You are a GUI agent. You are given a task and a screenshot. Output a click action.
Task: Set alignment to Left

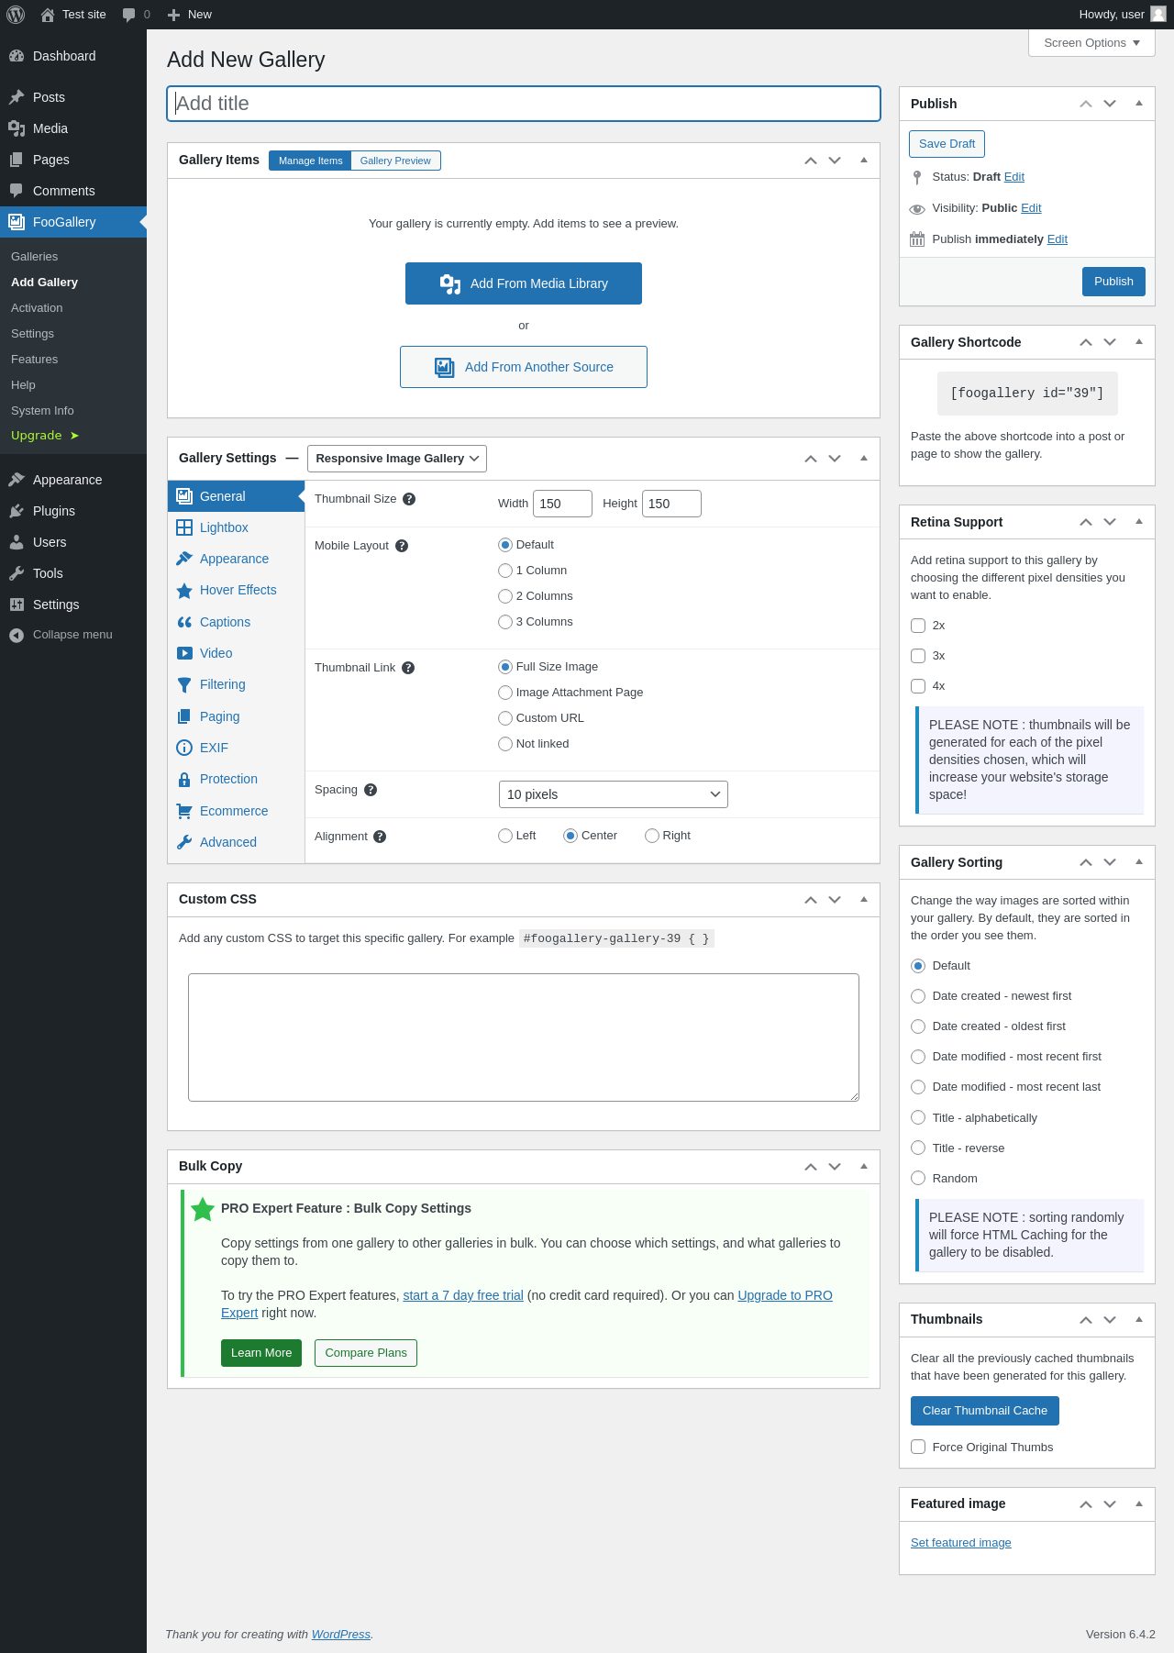(505, 836)
